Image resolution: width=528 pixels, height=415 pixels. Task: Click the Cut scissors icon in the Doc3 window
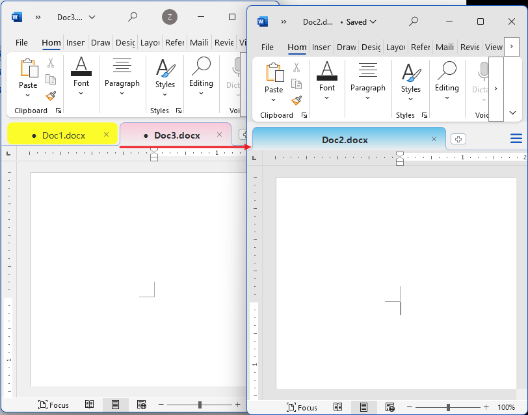point(51,63)
